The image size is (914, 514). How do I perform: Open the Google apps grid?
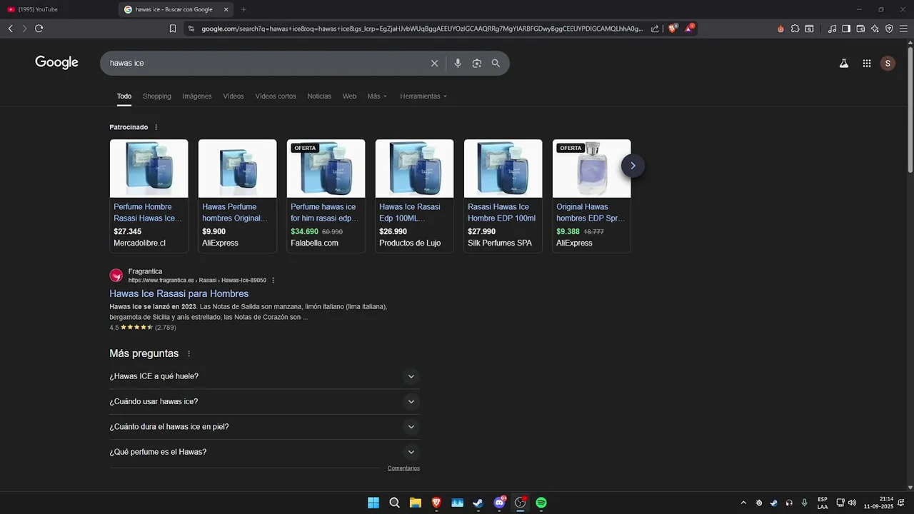click(866, 64)
